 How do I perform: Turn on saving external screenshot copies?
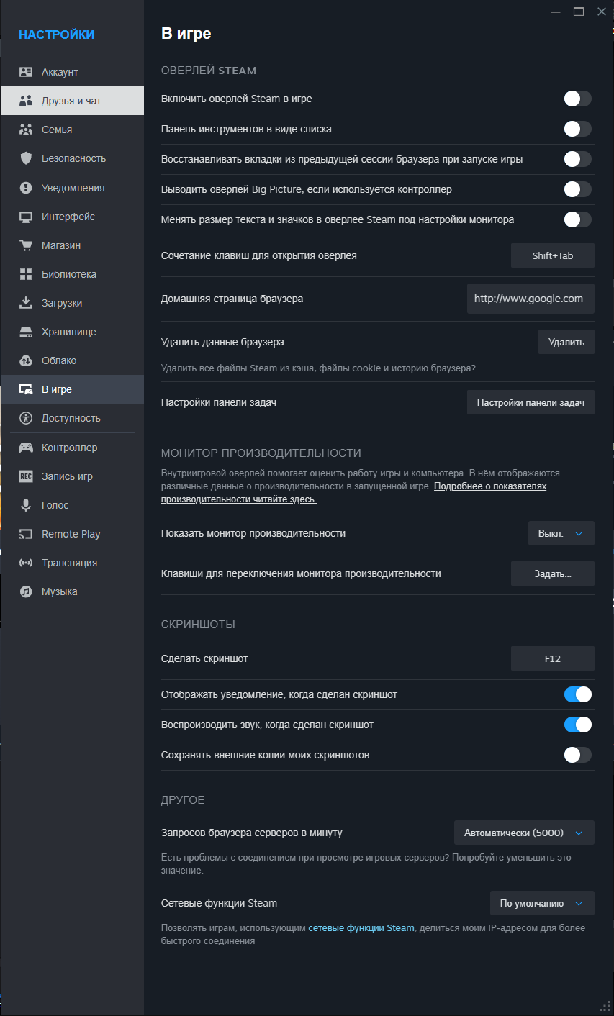coord(577,755)
